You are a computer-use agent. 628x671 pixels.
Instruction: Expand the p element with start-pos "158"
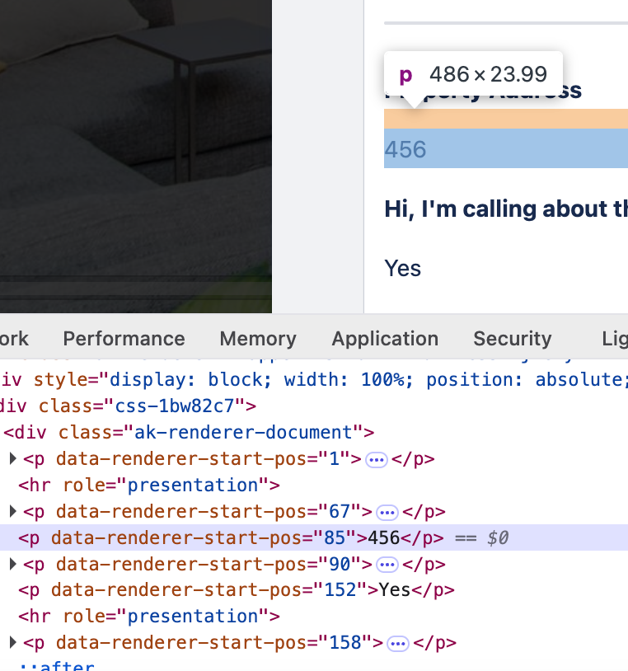tap(12, 643)
